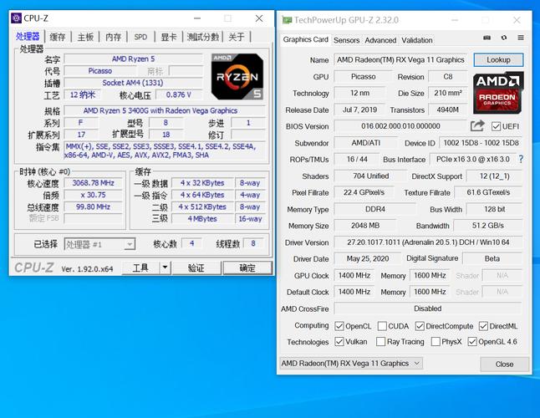The width and height of the screenshot is (540, 418).
Task: Click the BIOS share/export arrow icon
Action: pos(477,126)
